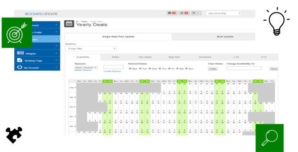Focus the Change Availability To input
The image size is (298, 152).
pyautogui.click(x=244, y=68)
